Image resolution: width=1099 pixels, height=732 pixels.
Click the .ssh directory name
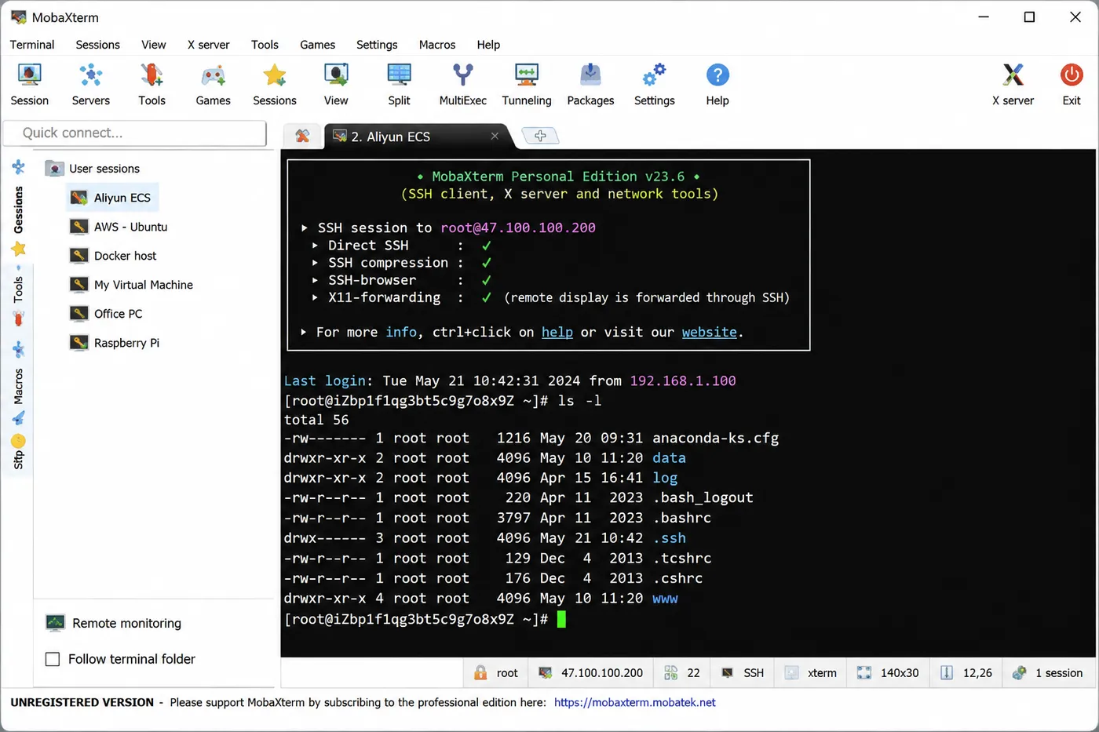pos(669,538)
